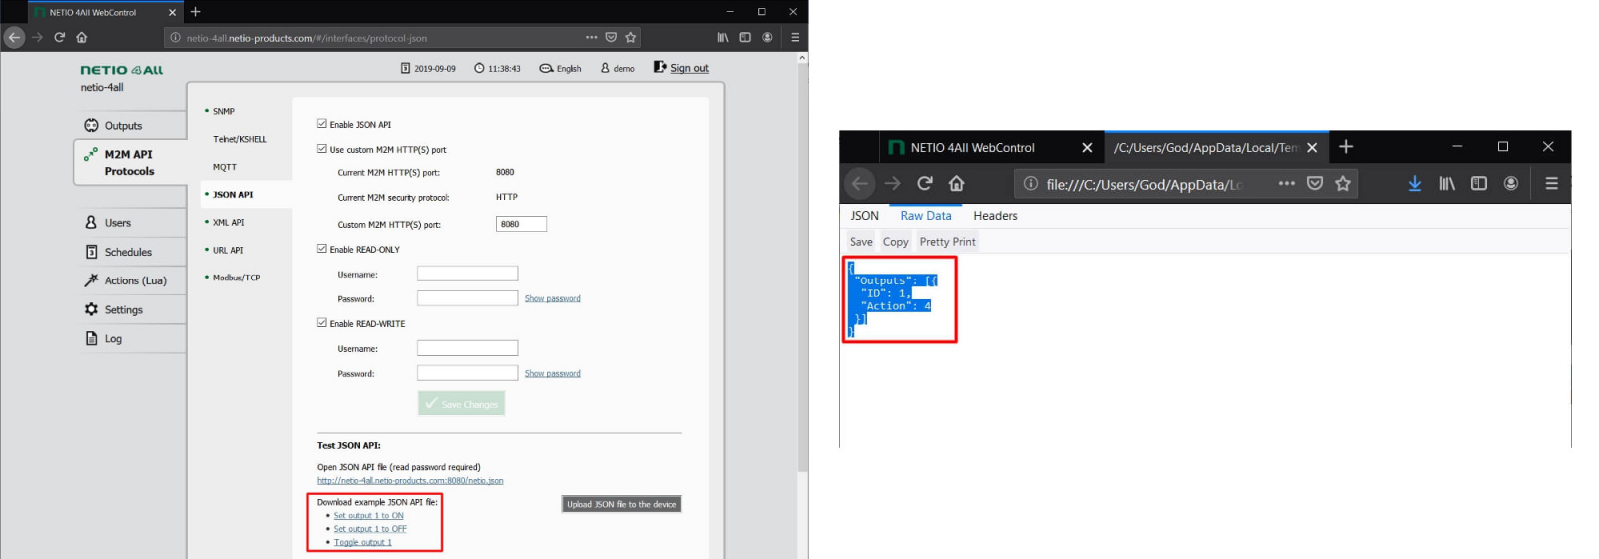Screen dimensions: 1599x559
Task: Bookmark the netio-products.com page with star
Action: (631, 37)
